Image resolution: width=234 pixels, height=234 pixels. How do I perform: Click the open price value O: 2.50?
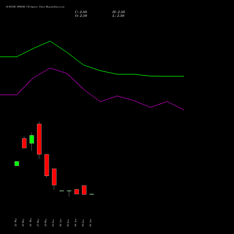click(x=81, y=16)
